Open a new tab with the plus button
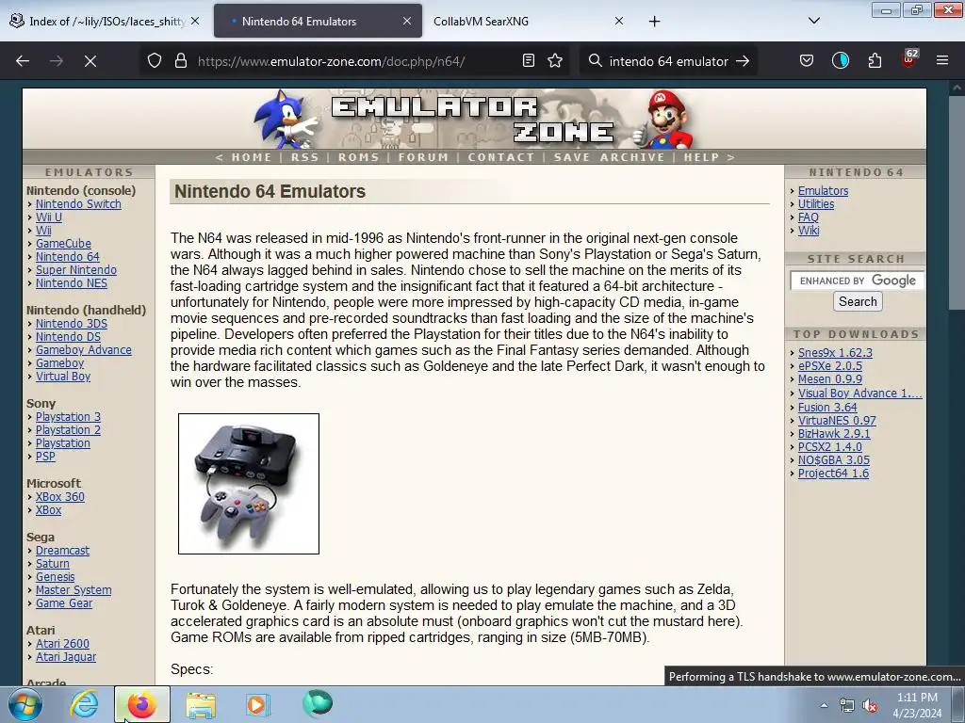 (x=654, y=22)
